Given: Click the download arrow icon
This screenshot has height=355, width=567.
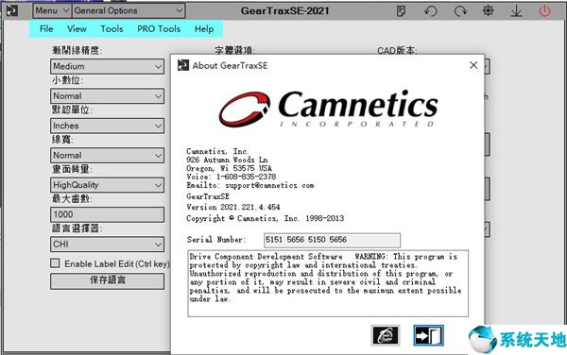Looking at the screenshot, I should click(516, 11).
